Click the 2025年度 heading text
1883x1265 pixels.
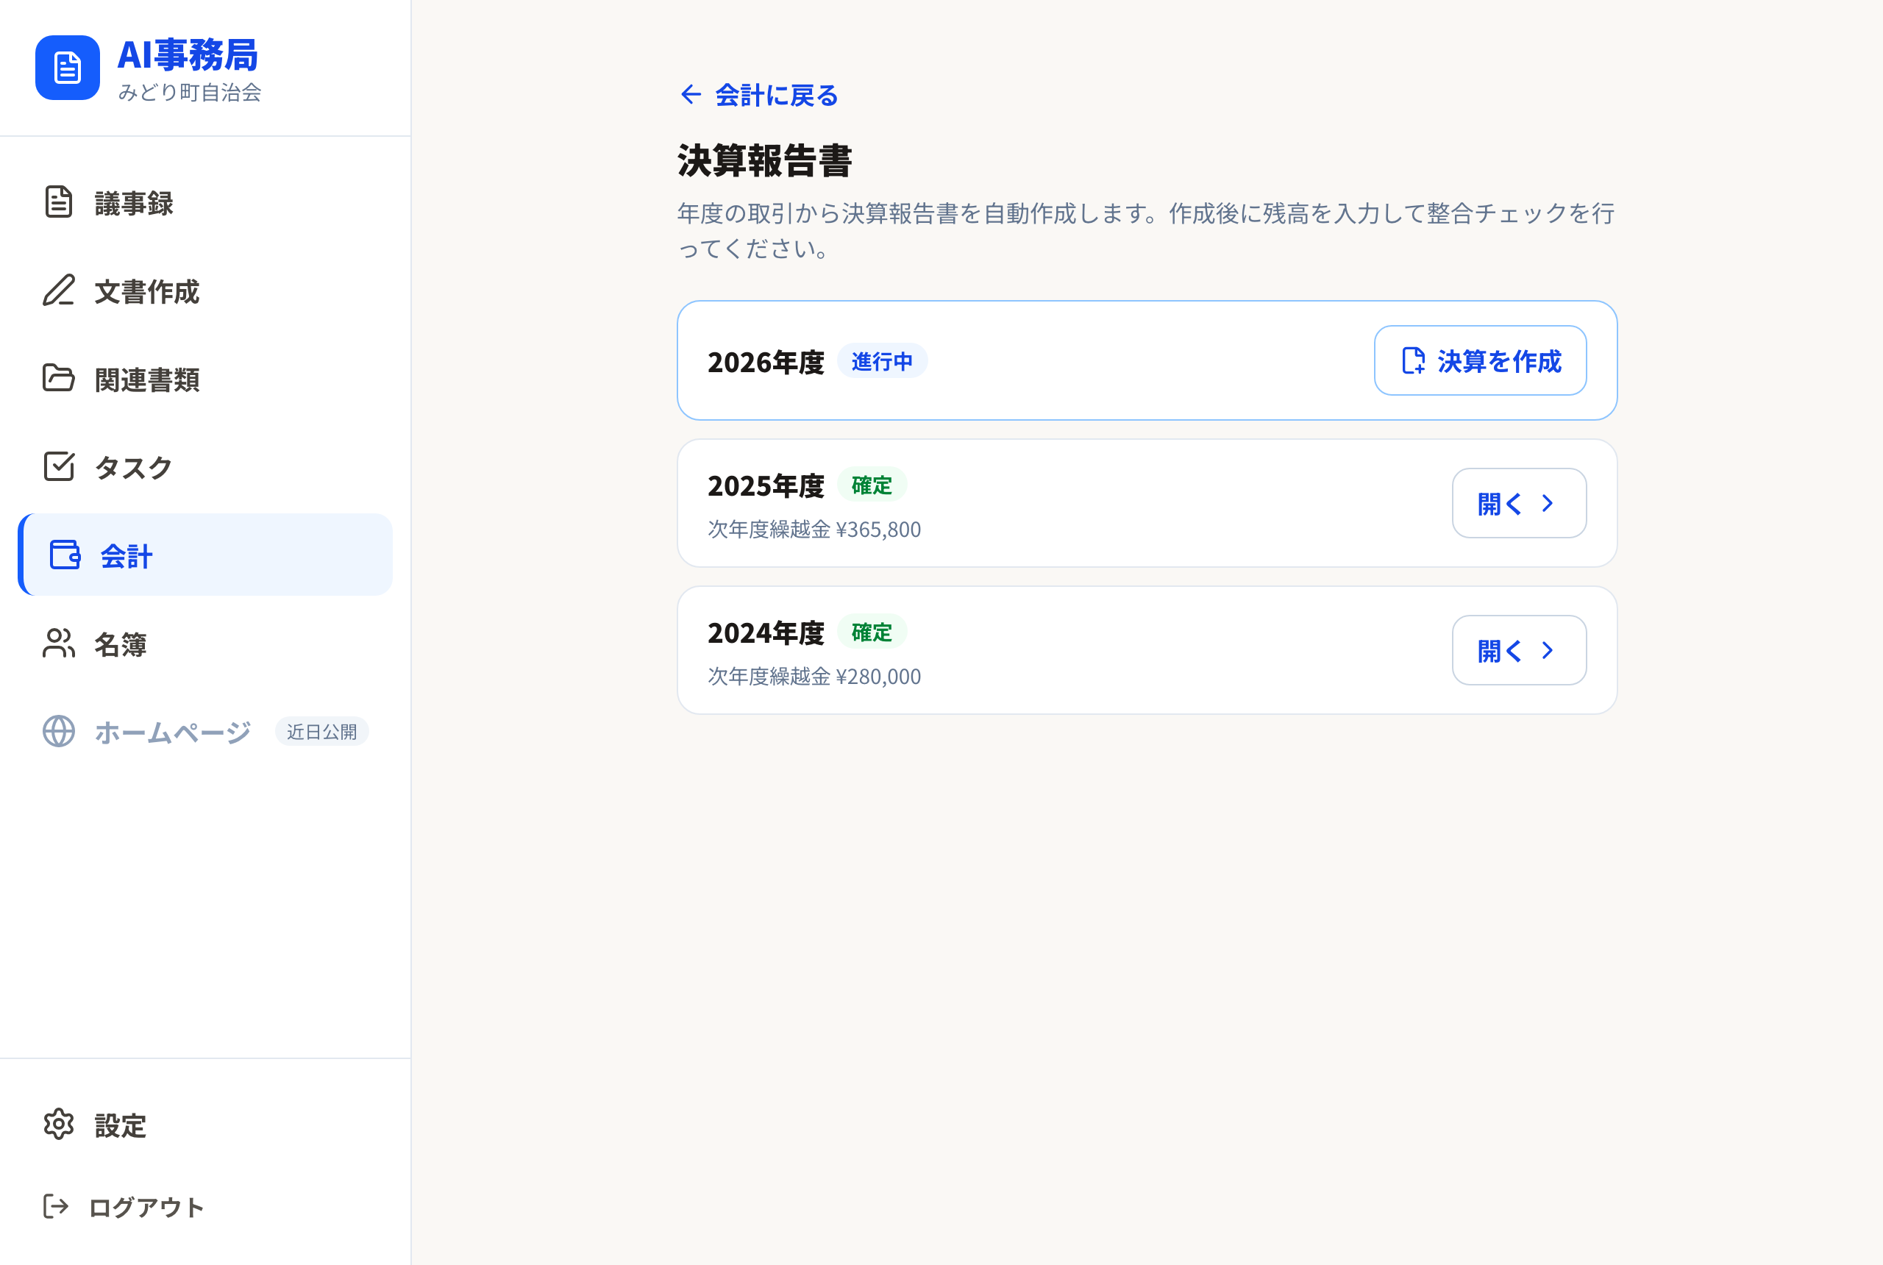[x=766, y=485]
